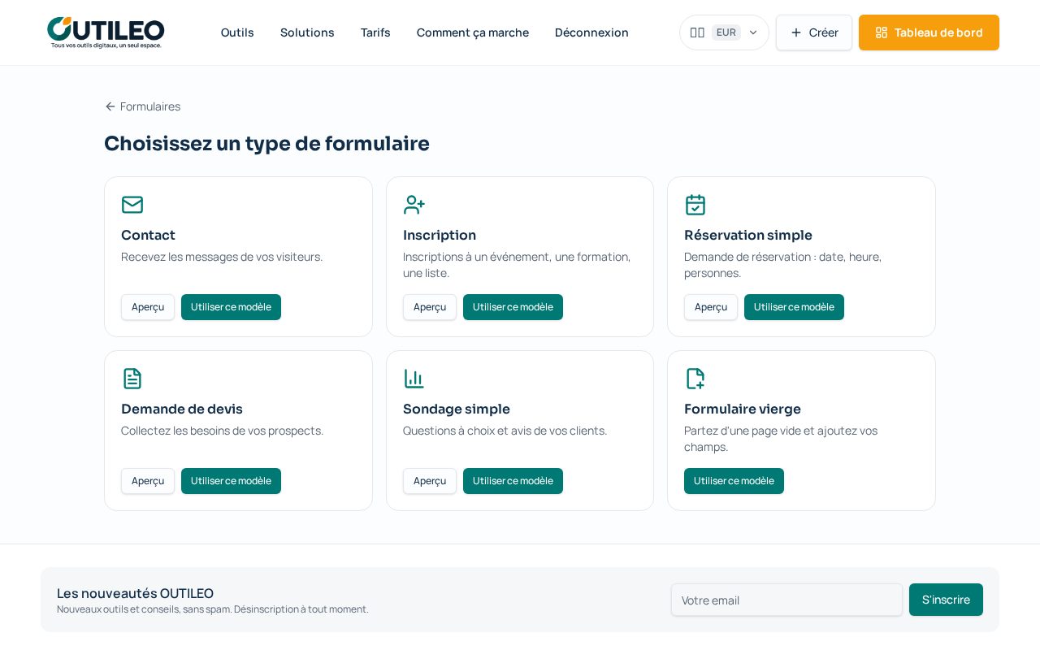Preview the Sondage simple template
Viewport: 1040px width, 650px height.
click(x=430, y=481)
